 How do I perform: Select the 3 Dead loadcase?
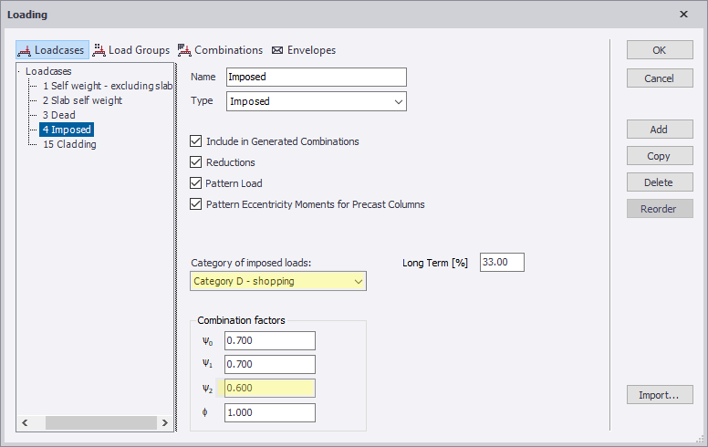[59, 115]
